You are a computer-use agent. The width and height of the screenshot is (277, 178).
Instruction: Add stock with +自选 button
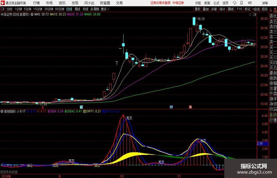point(256,9)
